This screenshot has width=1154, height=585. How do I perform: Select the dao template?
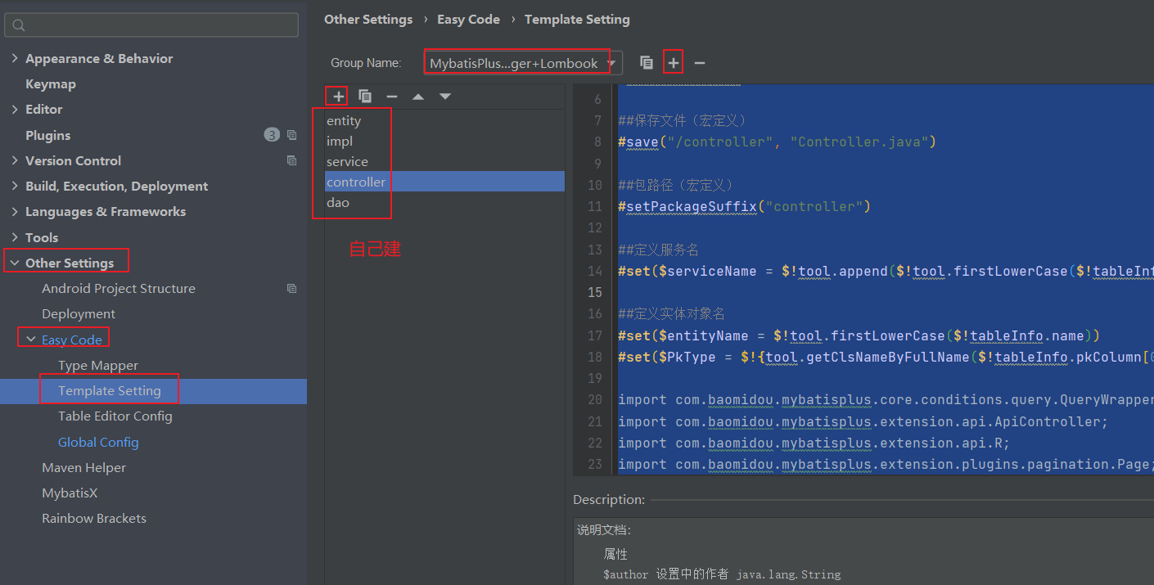[x=444, y=202]
